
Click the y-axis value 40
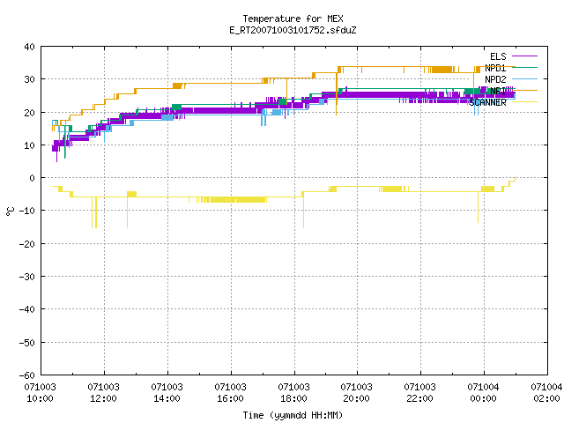point(29,47)
